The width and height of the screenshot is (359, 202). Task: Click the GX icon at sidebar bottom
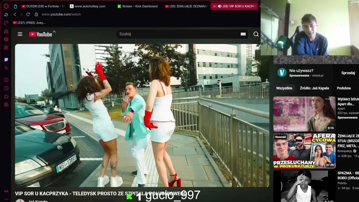coord(6,191)
